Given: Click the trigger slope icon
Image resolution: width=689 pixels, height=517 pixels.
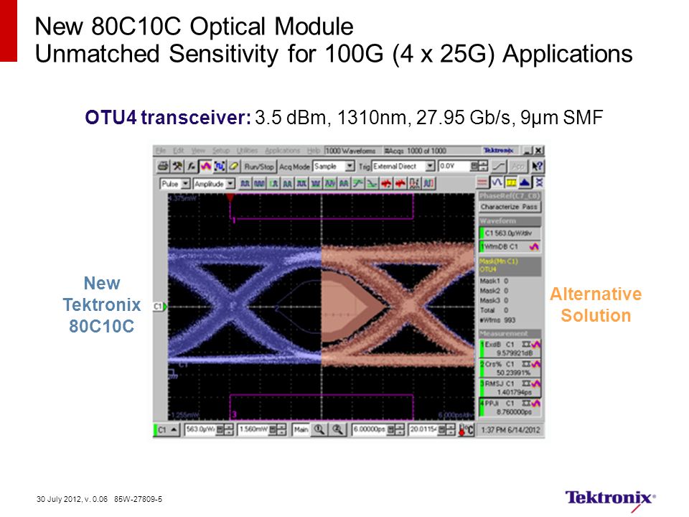Looking at the screenshot, I should pyautogui.click(x=499, y=166).
